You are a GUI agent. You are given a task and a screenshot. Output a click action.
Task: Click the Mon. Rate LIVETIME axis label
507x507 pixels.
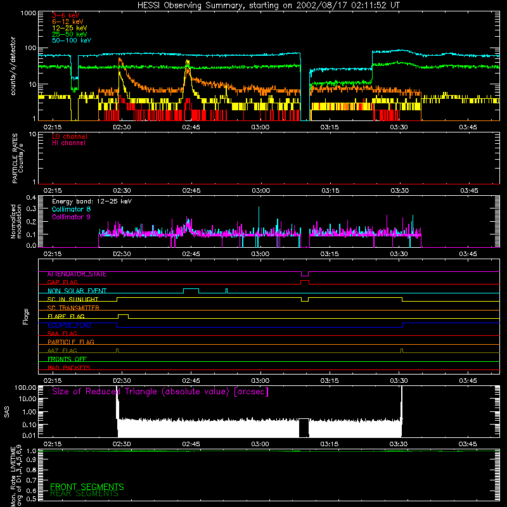tap(15, 475)
